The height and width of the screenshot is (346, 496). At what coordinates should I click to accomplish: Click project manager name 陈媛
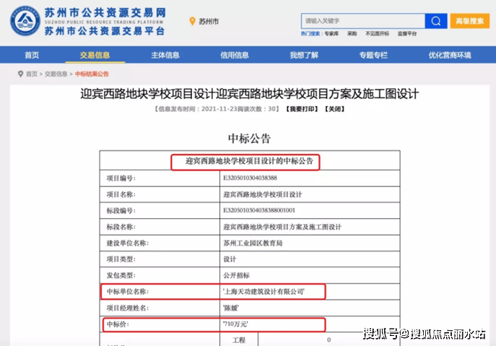coord(231,308)
